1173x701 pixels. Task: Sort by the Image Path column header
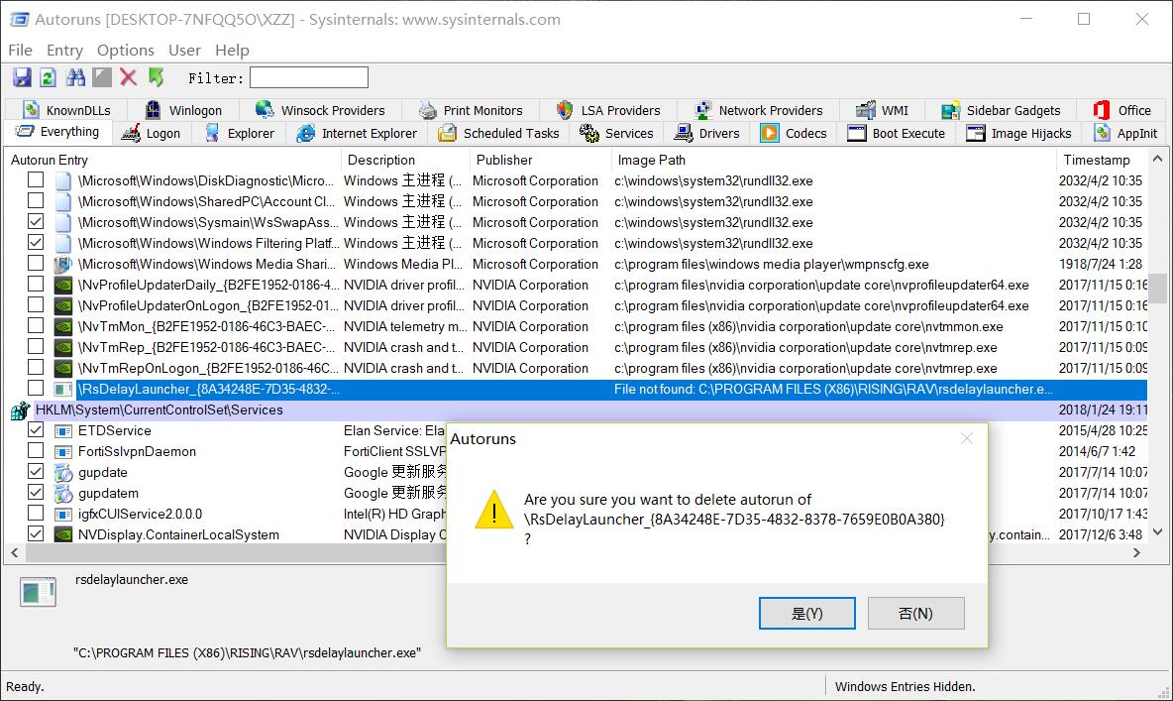tap(834, 160)
